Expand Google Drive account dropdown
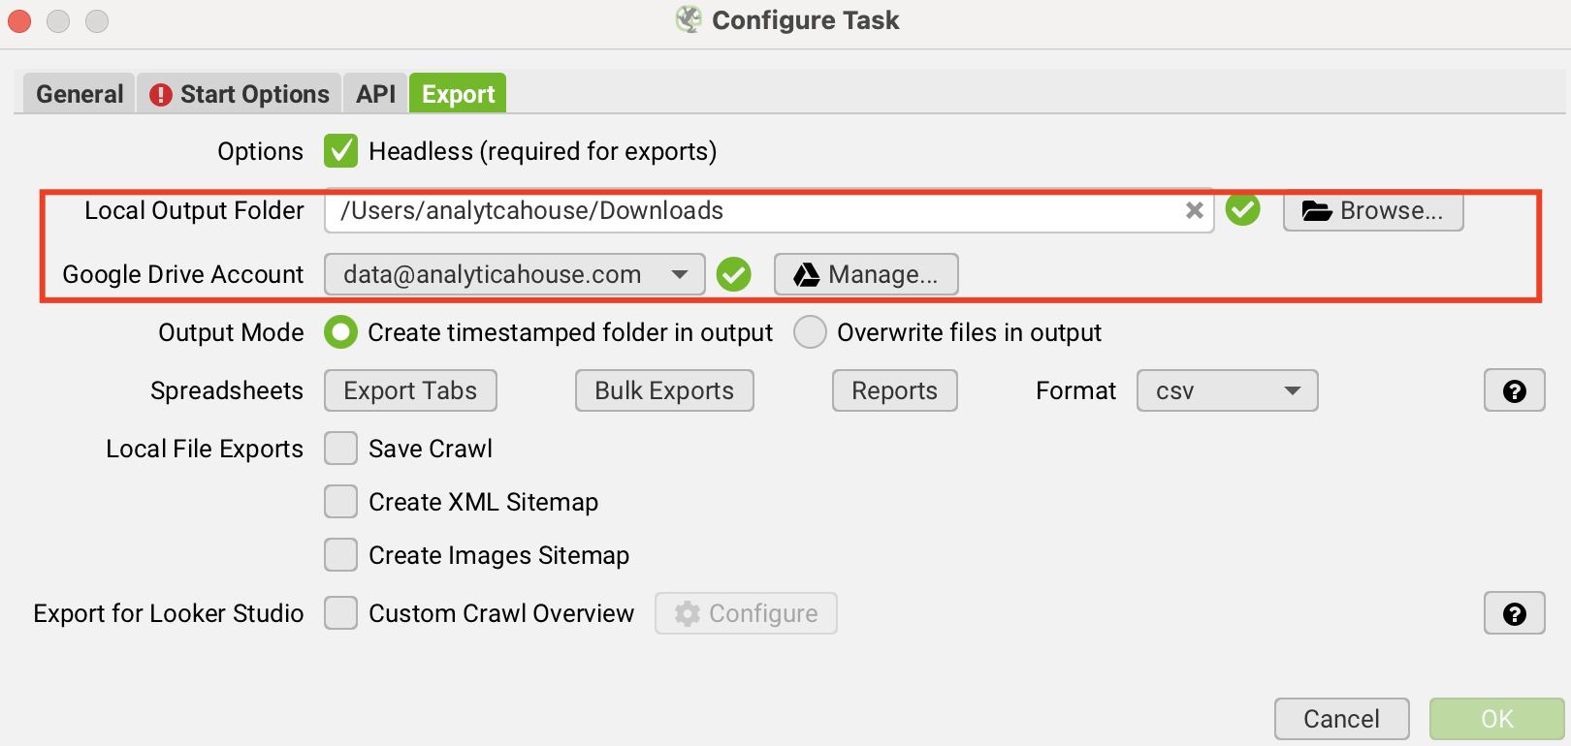 [679, 274]
